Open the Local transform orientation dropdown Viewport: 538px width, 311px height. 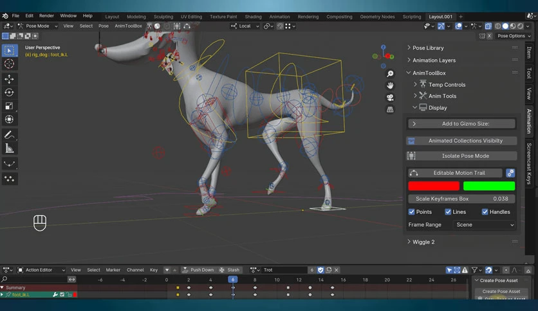[245, 26]
